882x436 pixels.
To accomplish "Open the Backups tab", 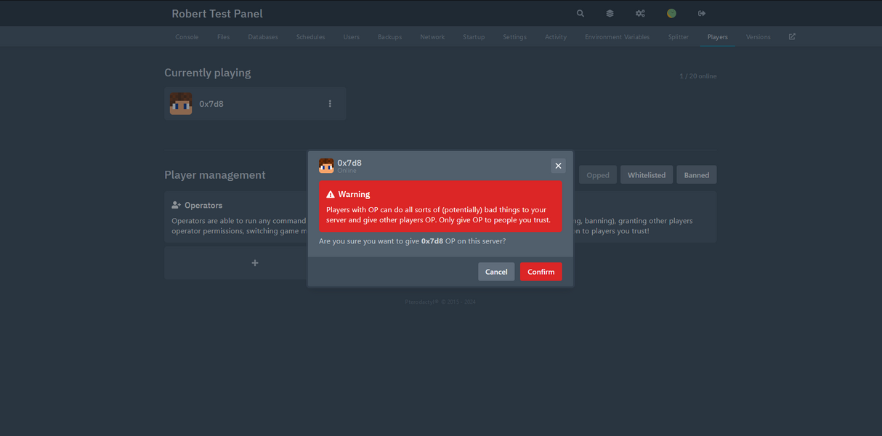I will coord(389,36).
